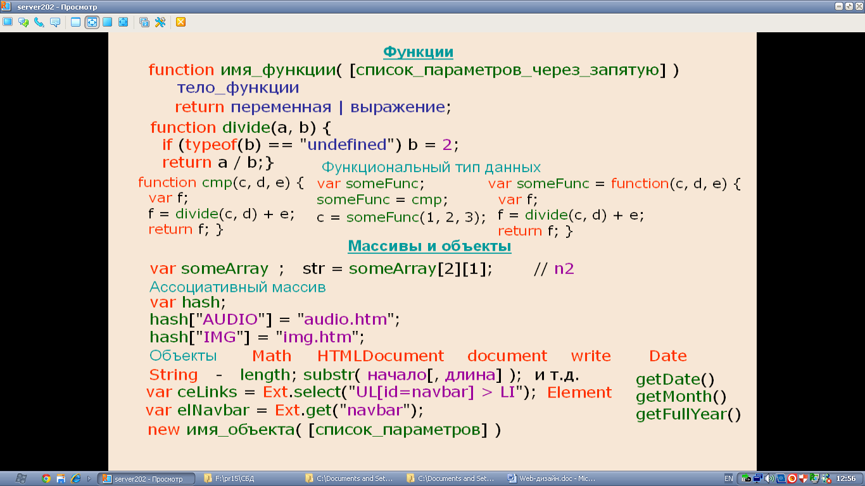The image size is (865, 486).
Task: Launch Internet Explorer from quick launch
Action: coord(76,478)
